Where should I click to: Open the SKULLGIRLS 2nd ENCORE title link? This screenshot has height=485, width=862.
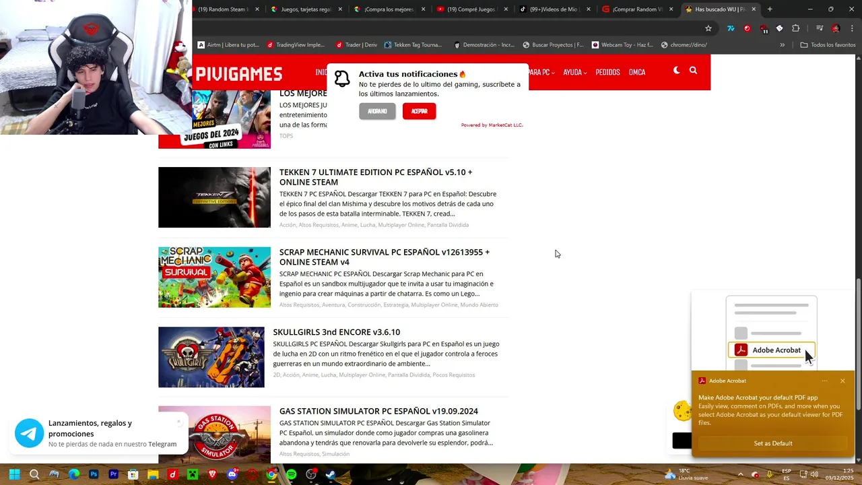tap(336, 332)
